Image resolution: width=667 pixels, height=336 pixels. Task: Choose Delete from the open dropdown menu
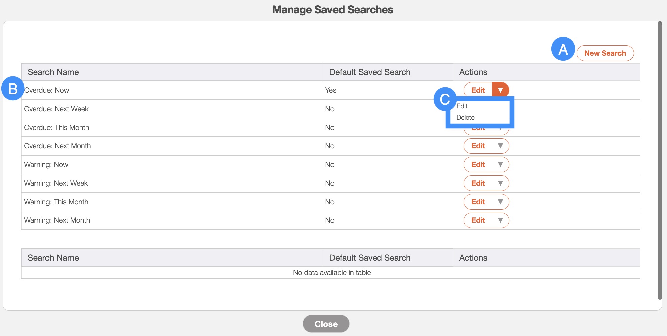[465, 118]
